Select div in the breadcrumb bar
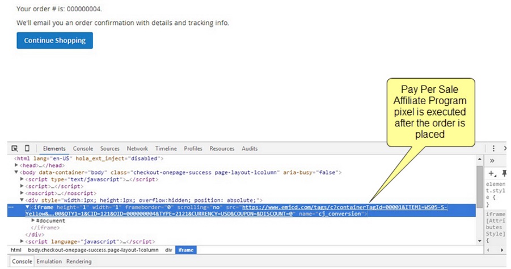Image resolution: width=511 pixels, height=269 pixels. point(168,250)
